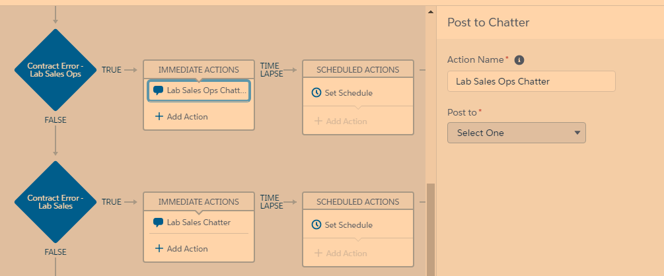Image resolution: width=664 pixels, height=276 pixels.
Task: Click the plus icon under Lab Sales Chatter
Action: pyautogui.click(x=159, y=249)
